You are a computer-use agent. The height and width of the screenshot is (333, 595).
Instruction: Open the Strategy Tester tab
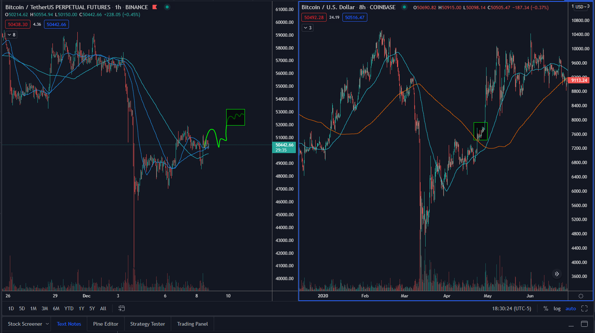tap(147, 324)
